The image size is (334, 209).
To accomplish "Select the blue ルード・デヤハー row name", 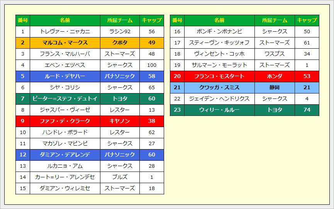I will click(x=65, y=76).
